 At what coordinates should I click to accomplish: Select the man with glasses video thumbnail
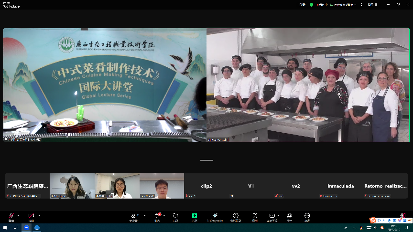coord(162,186)
